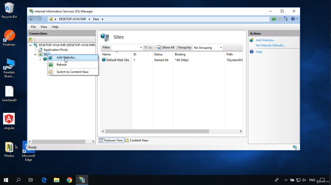The height and width of the screenshot is (185, 331).
Task: Choose Add Website from context menu
Action: [73, 57]
